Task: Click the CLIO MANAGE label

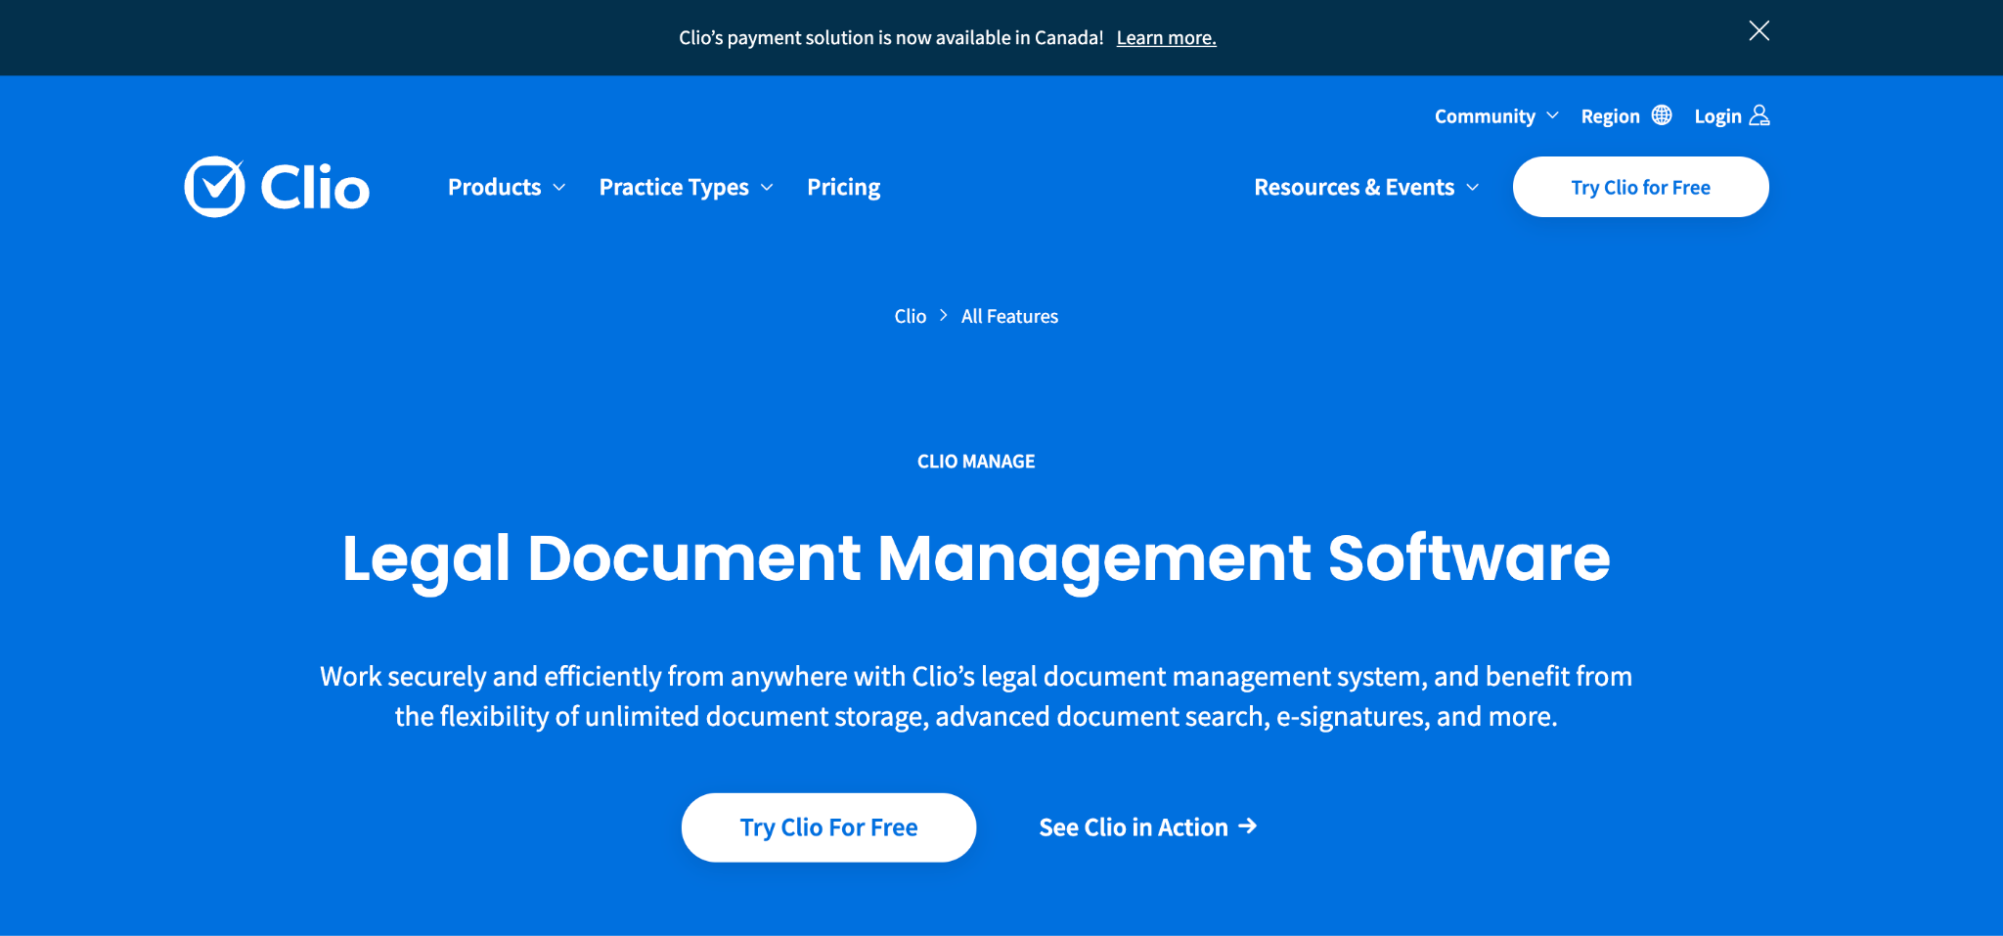Action: coord(976,462)
